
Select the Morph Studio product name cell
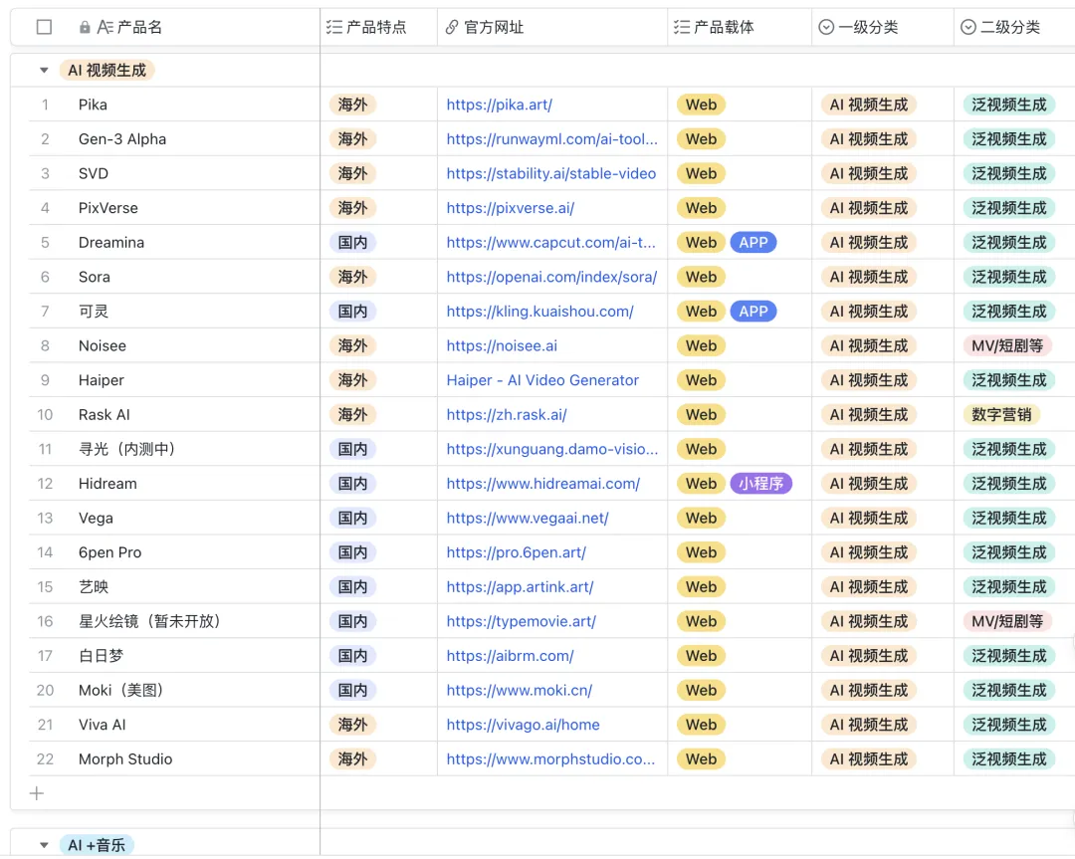[125, 758]
